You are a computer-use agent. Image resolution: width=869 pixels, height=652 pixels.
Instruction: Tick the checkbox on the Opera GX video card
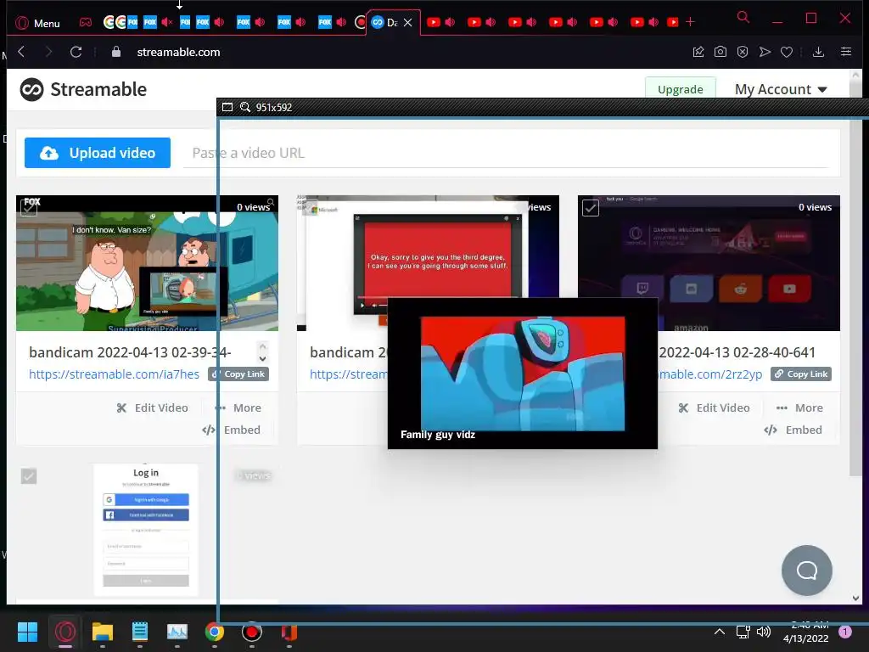click(x=591, y=208)
